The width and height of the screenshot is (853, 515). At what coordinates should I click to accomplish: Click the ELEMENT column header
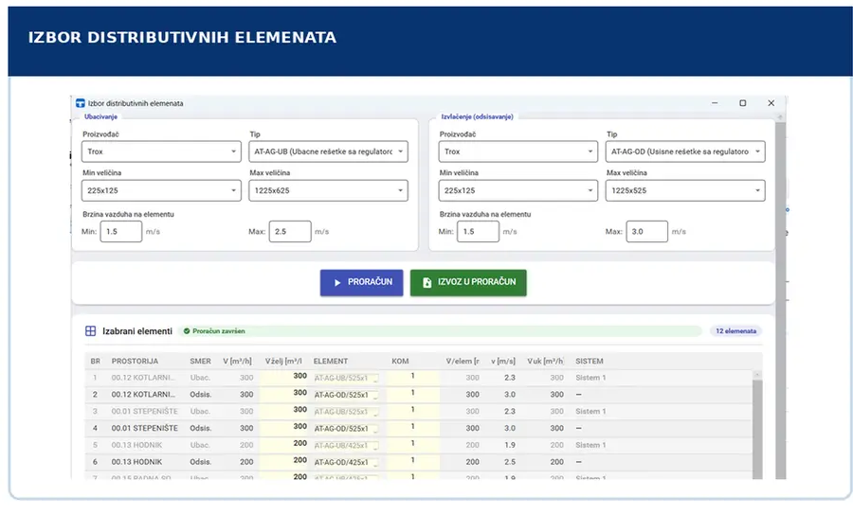tap(330, 362)
